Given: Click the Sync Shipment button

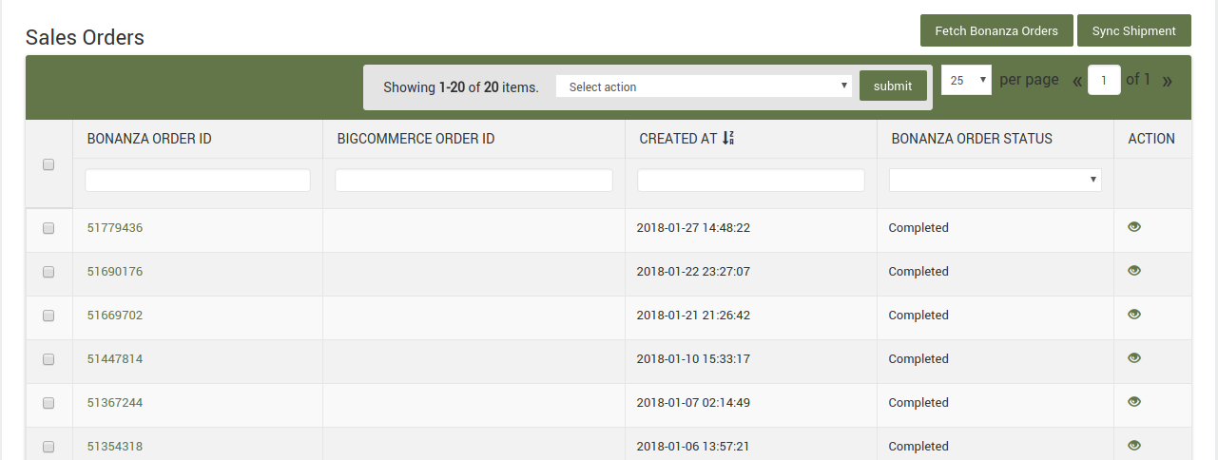Looking at the screenshot, I should 1134,30.
